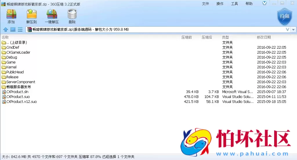The image size is (297, 160).
Task: Select the CmdDef folder name
Action: (x=13, y=47)
